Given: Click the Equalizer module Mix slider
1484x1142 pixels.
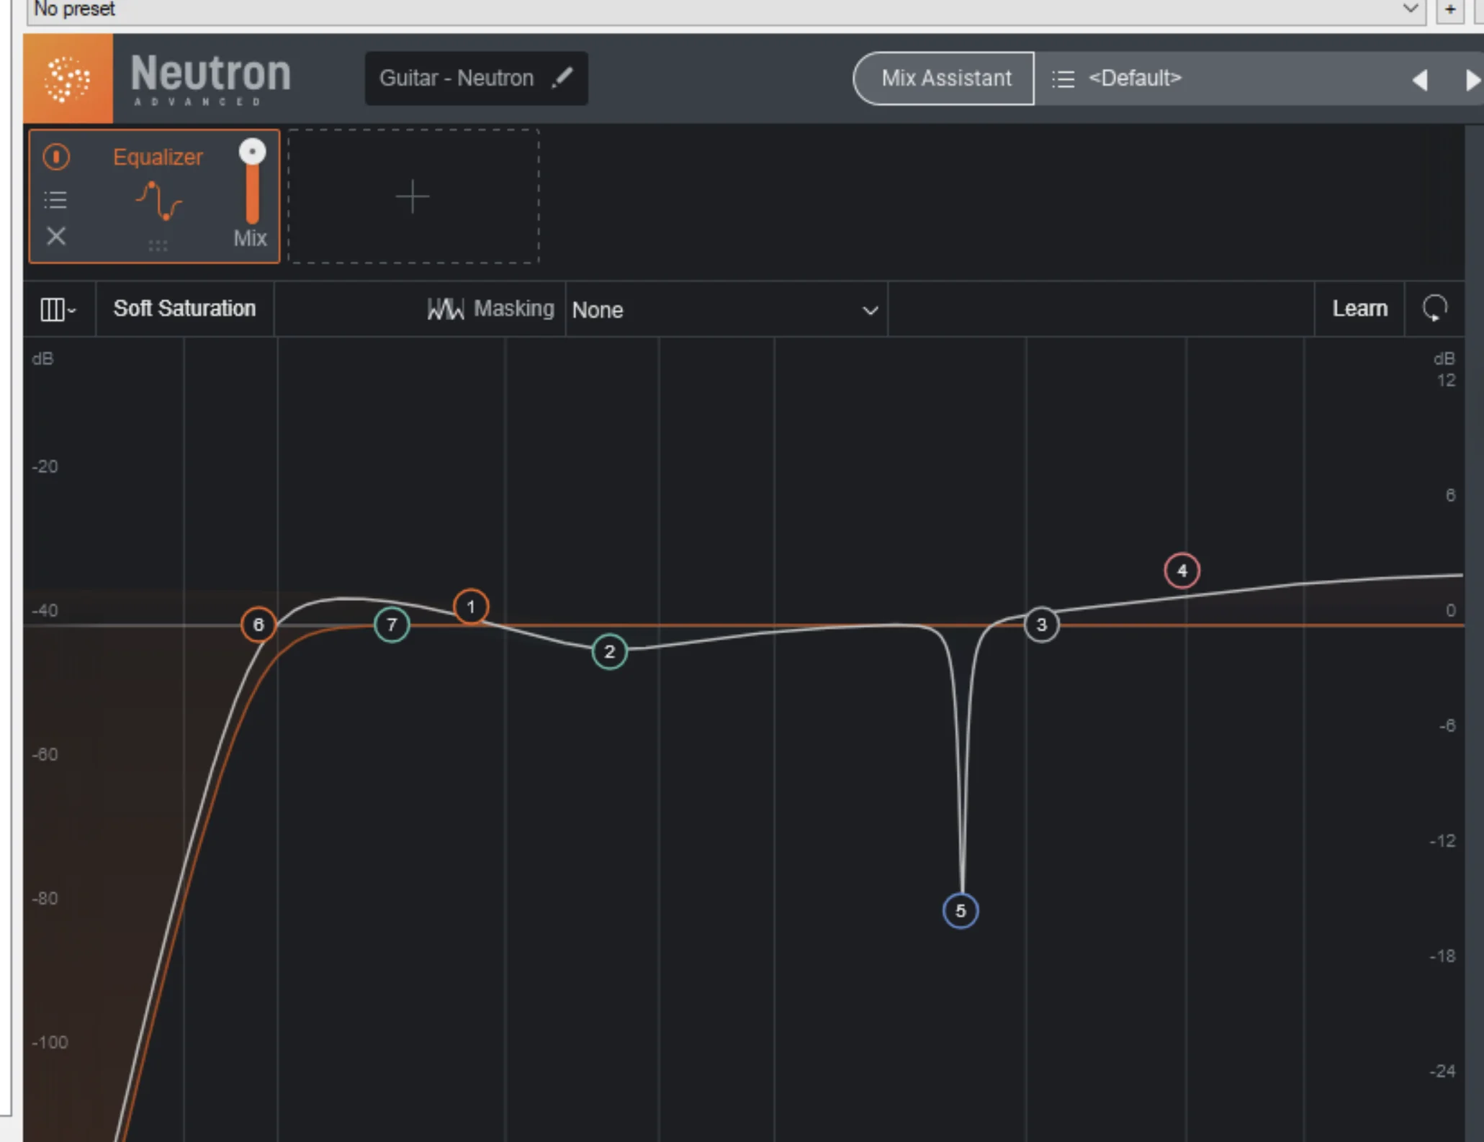Looking at the screenshot, I should 252,187.
